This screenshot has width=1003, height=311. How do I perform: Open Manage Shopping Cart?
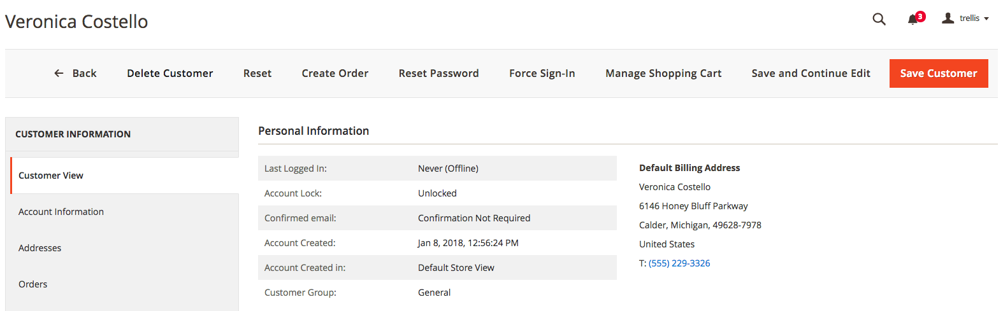(663, 73)
